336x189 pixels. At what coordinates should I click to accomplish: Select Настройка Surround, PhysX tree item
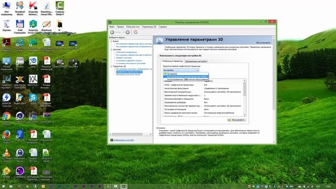click(x=128, y=75)
